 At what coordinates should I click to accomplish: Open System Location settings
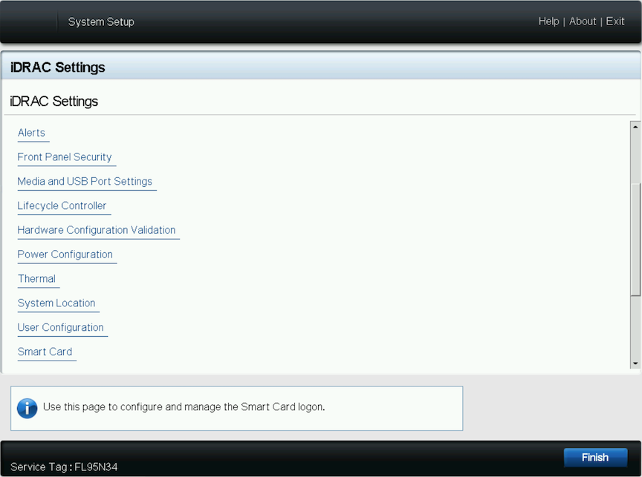[x=57, y=303]
